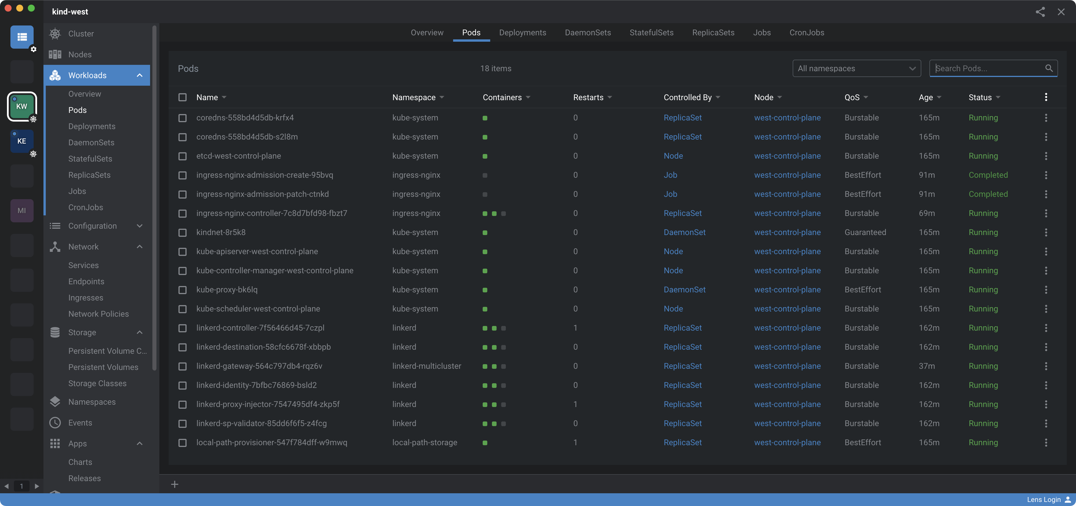Viewport: 1076px width, 506px height.
Task: Open actions menu for local-path-provisioner pod
Action: click(1046, 443)
